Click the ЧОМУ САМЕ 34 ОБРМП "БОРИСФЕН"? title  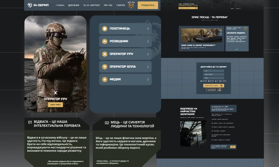pyautogui.click(x=198, y=46)
